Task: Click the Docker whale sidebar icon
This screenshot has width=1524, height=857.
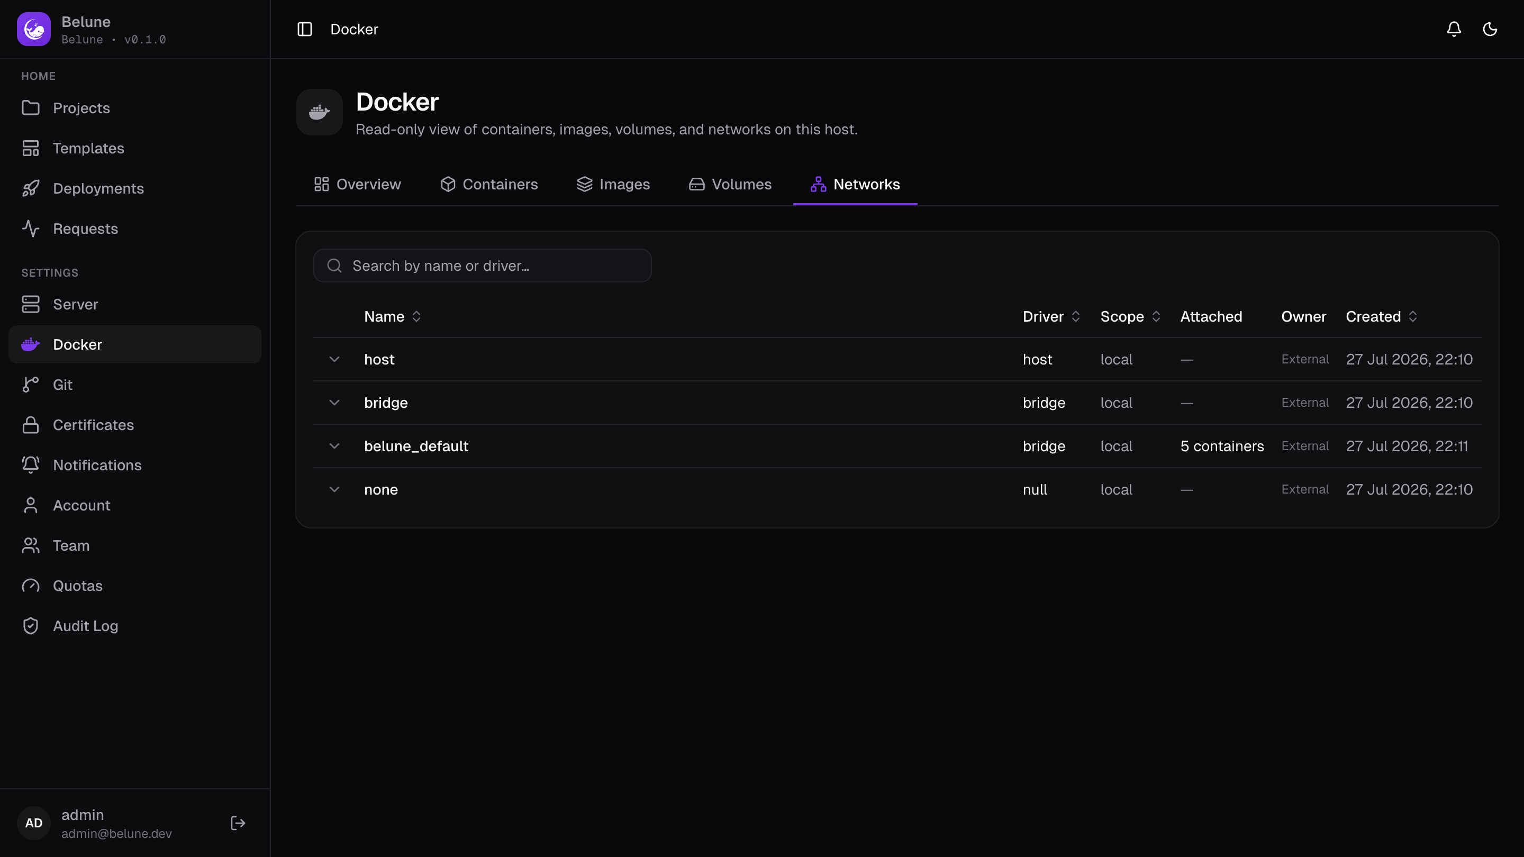Action: (x=31, y=345)
